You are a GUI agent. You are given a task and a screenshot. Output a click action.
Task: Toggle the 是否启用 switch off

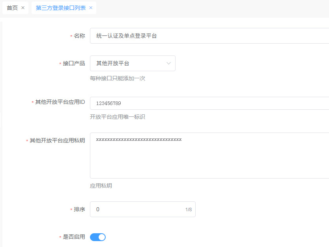[98, 237]
